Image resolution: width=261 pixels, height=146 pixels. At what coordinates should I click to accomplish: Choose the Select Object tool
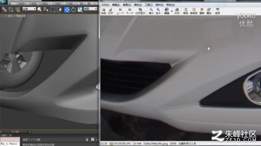click(x=39, y=10)
